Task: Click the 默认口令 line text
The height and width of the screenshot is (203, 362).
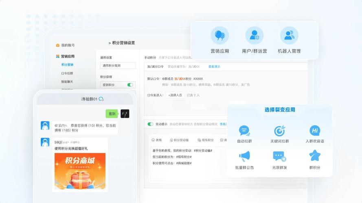Action: [x=175, y=79]
